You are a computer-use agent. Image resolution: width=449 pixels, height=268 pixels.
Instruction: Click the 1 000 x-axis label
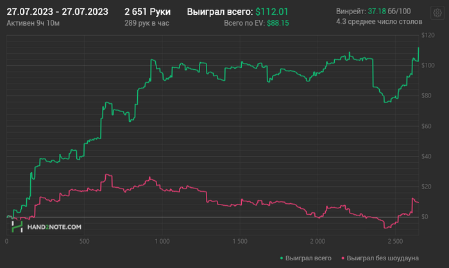[x=162, y=241]
